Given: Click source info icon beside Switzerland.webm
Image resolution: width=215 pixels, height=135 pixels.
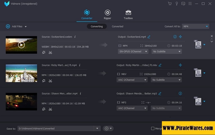Looking at the screenshot, I should pyautogui.click(x=75, y=37).
